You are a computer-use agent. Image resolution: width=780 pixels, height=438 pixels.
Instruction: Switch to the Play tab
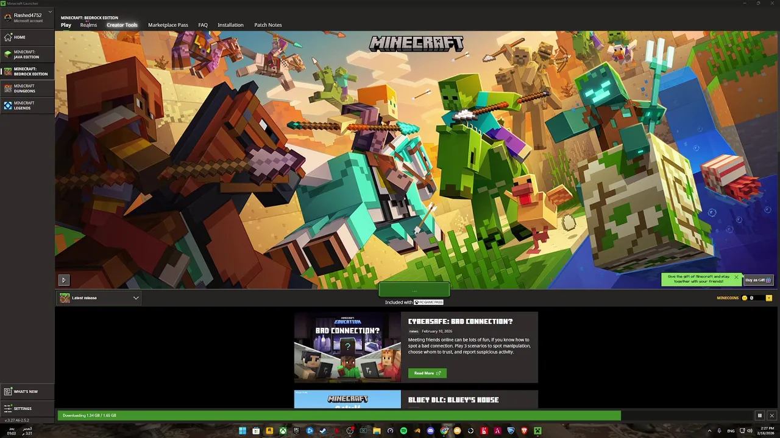pos(66,25)
